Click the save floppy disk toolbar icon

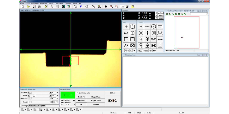34,7
